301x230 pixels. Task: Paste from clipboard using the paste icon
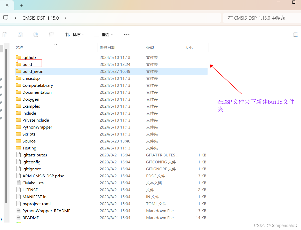[x=5, y=34]
